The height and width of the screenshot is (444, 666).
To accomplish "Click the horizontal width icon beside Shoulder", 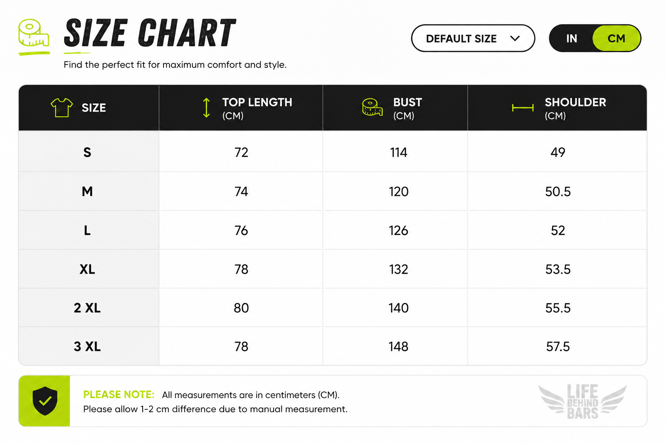I will [523, 108].
